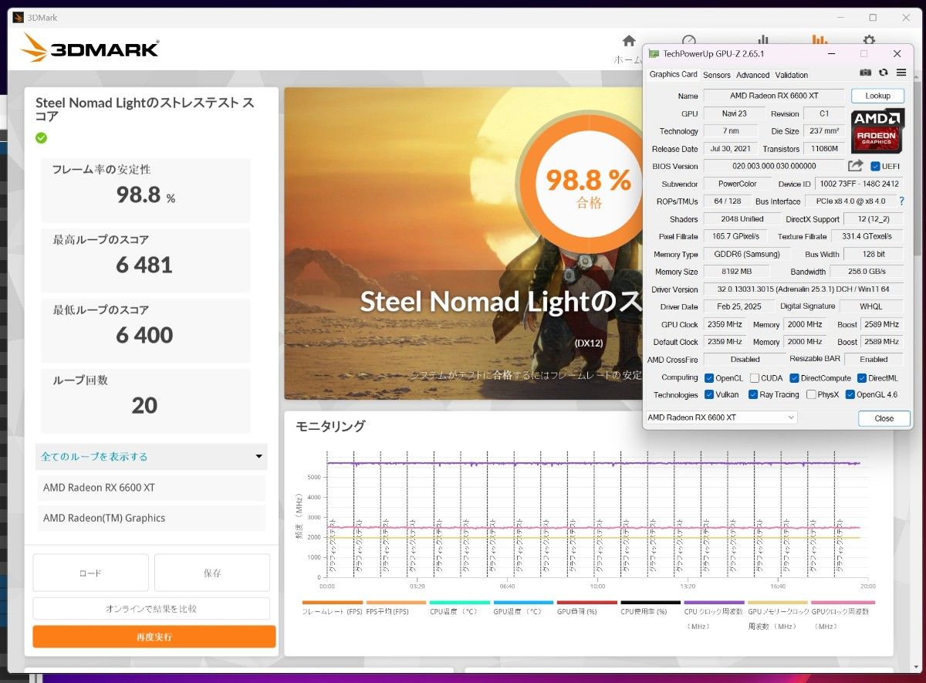
Task: Open 3DMark options gear icon
Action: click(869, 41)
